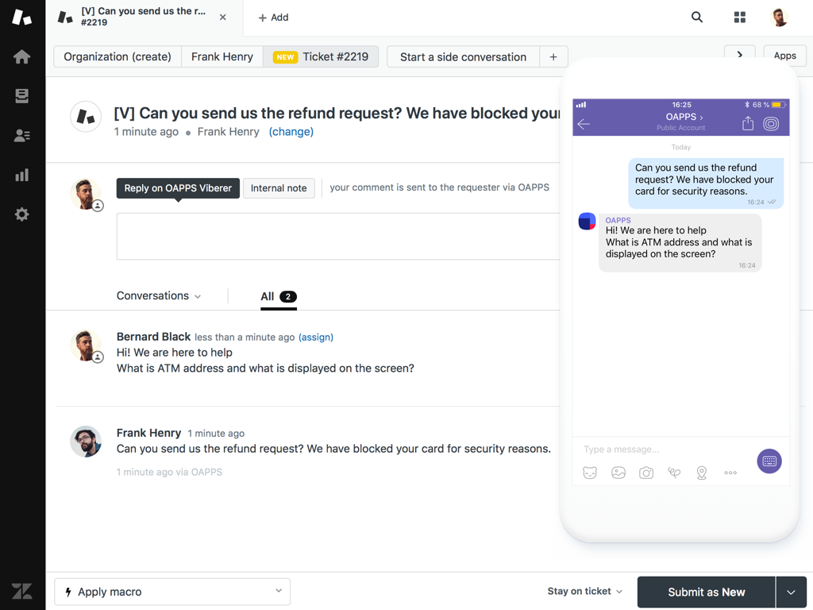Open the Customers icon in sidebar
Image resolution: width=813 pixels, height=610 pixels.
click(x=22, y=136)
